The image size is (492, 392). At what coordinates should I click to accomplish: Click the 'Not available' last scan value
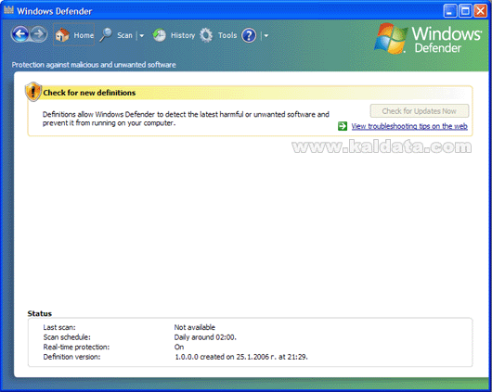coord(195,327)
